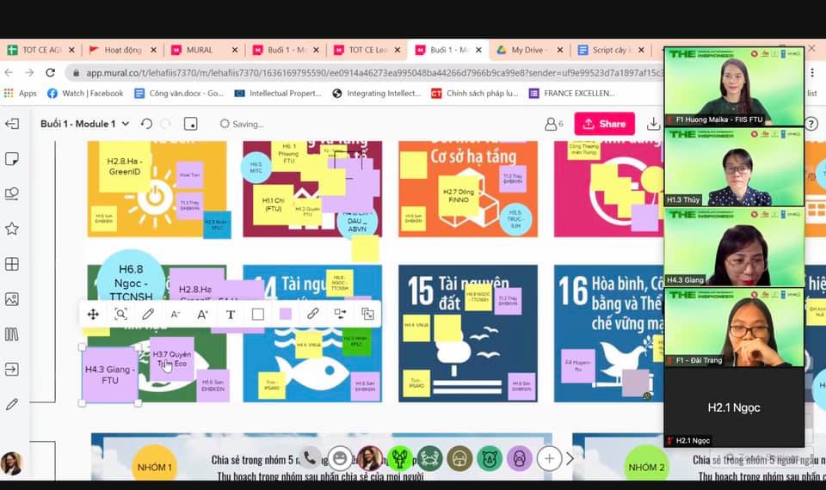Open the participants list showing 6
The width and height of the screenshot is (826, 490).
[553, 124]
